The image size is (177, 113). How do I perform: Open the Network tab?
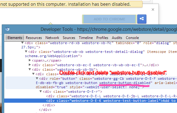(x=52, y=38)
